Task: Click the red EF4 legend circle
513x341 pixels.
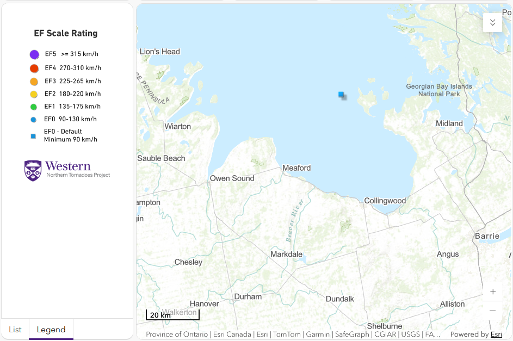Action: (34, 69)
